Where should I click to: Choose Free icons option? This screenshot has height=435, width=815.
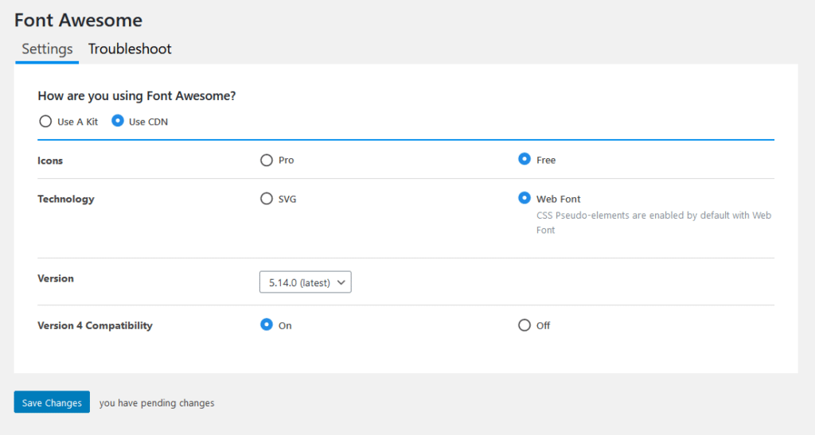click(524, 159)
